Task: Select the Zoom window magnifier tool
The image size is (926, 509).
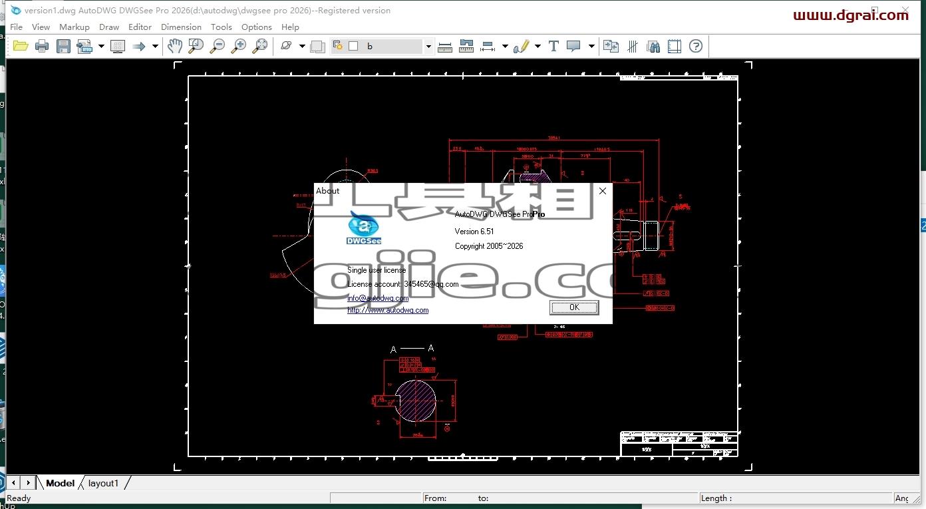Action: (x=196, y=46)
